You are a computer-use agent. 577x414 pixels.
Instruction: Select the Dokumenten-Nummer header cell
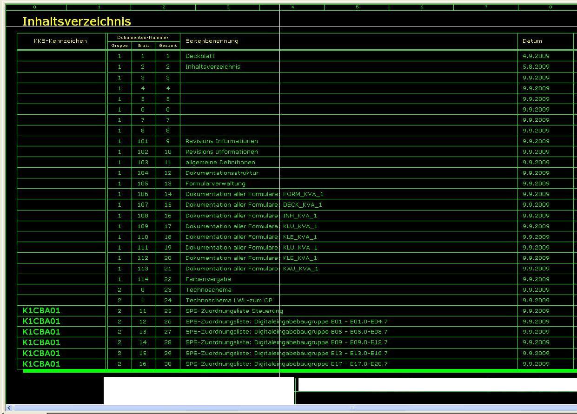pos(143,37)
